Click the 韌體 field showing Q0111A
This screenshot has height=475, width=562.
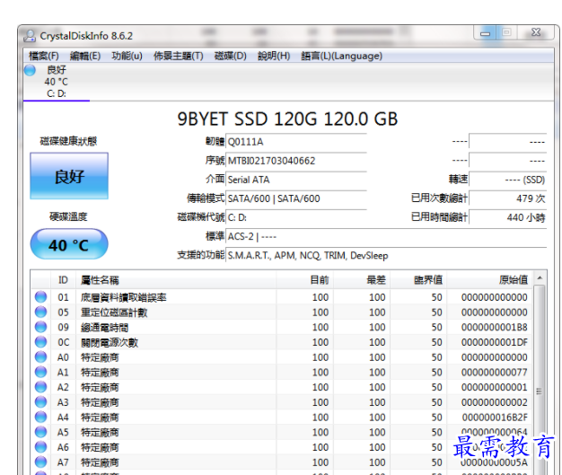click(x=295, y=142)
